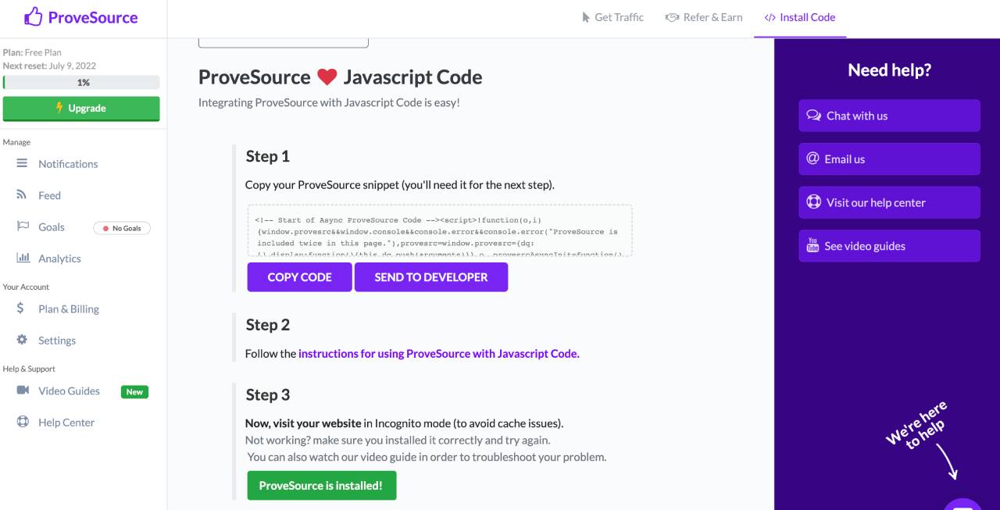The width and height of the screenshot is (1000, 510).
Task: Click the Help Center lifebuoy icon
Action: (x=23, y=423)
